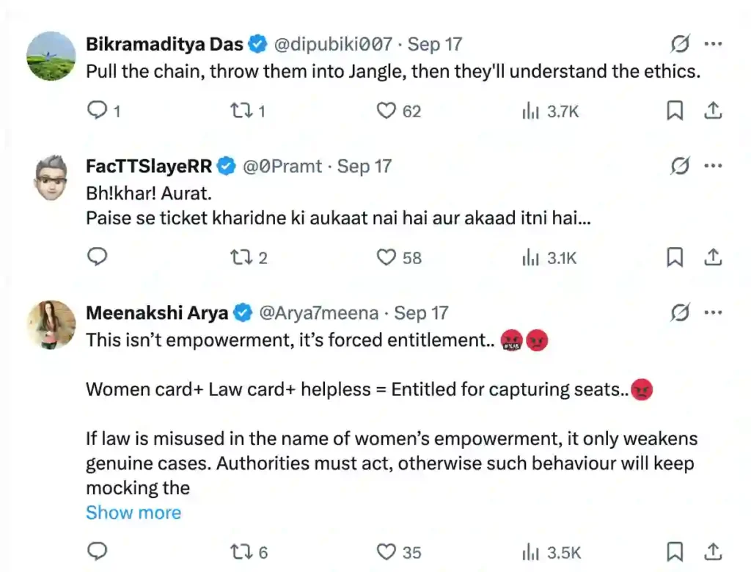Visit the @dipubiki007 handle link
The width and height of the screenshot is (751, 572).
click(x=333, y=44)
